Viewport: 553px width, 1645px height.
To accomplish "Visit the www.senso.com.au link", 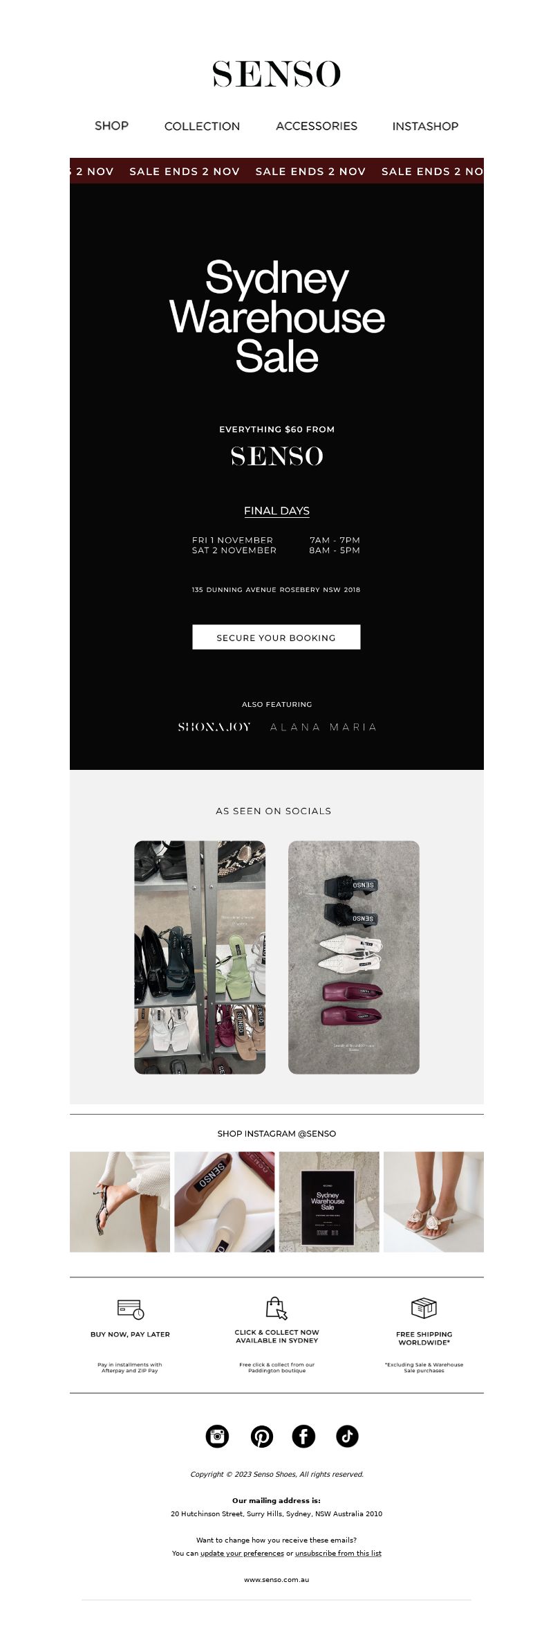I will click(x=276, y=1579).
